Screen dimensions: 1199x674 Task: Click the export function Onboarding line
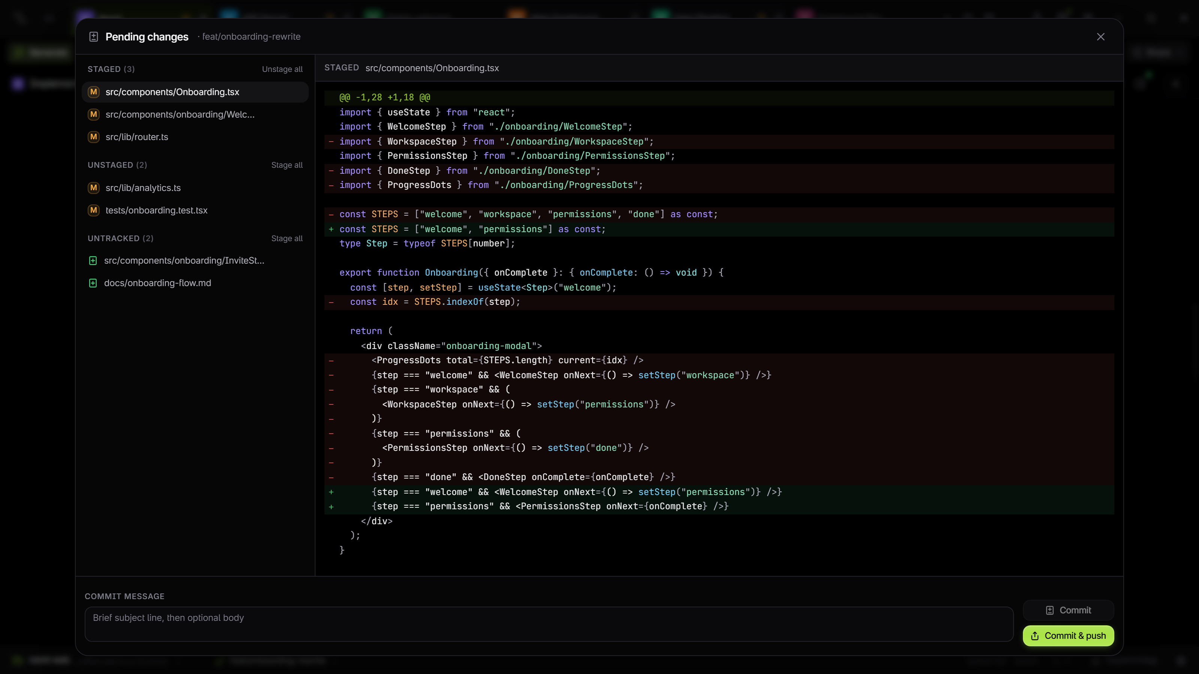(x=719, y=273)
